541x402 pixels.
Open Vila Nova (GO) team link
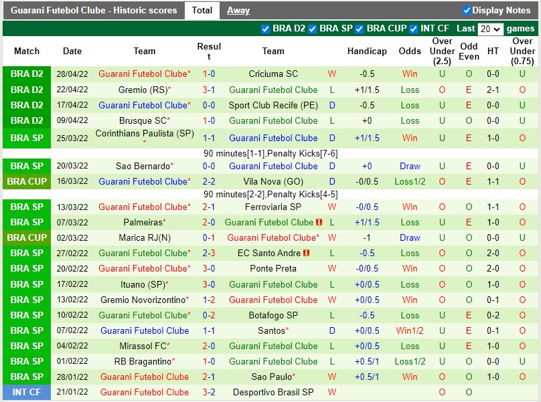tap(273, 182)
